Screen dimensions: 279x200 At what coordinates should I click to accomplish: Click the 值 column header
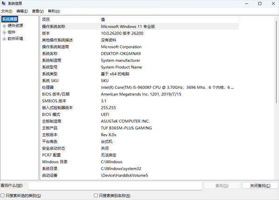169,20
